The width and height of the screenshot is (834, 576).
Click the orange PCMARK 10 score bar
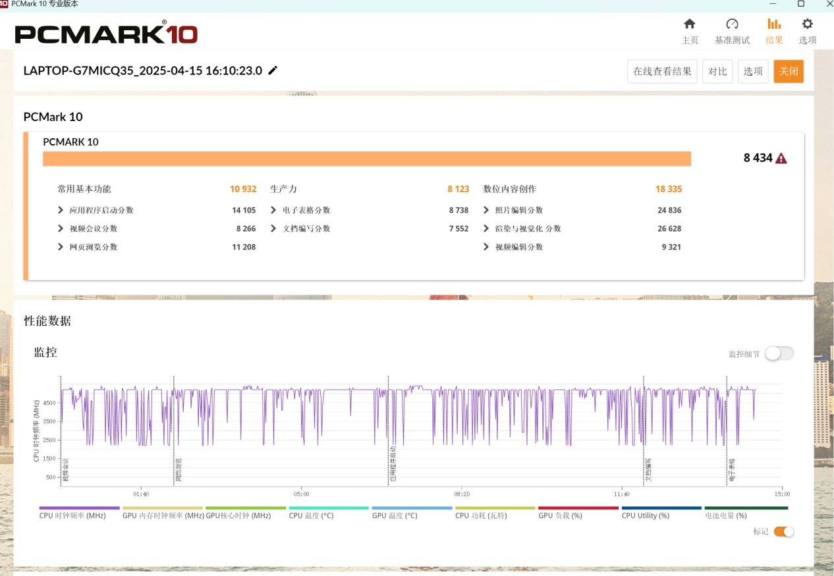pos(367,159)
